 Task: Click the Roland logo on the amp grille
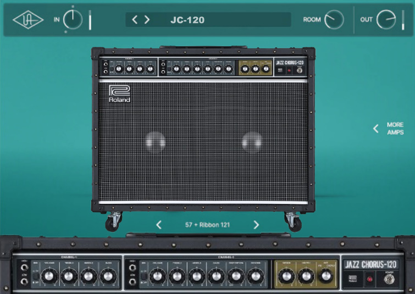coord(119,94)
